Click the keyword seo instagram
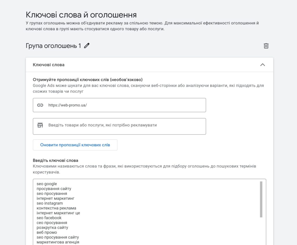 coord(50,203)
